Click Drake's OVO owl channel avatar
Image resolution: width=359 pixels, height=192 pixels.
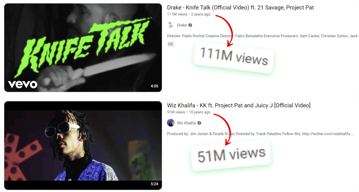[x=171, y=25]
